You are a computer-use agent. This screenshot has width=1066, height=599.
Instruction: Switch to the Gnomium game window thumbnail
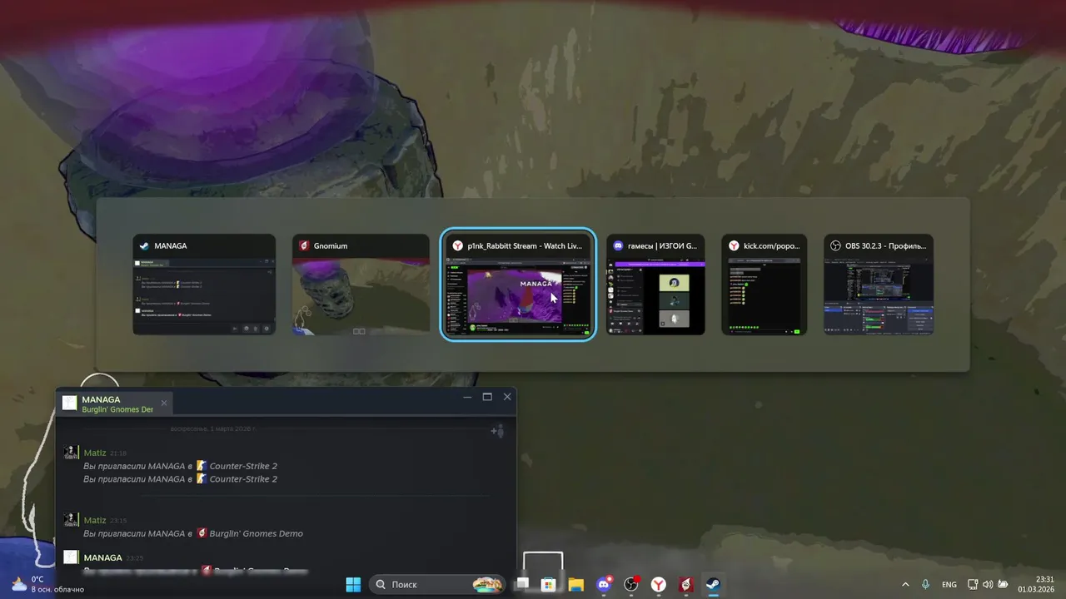(x=360, y=285)
